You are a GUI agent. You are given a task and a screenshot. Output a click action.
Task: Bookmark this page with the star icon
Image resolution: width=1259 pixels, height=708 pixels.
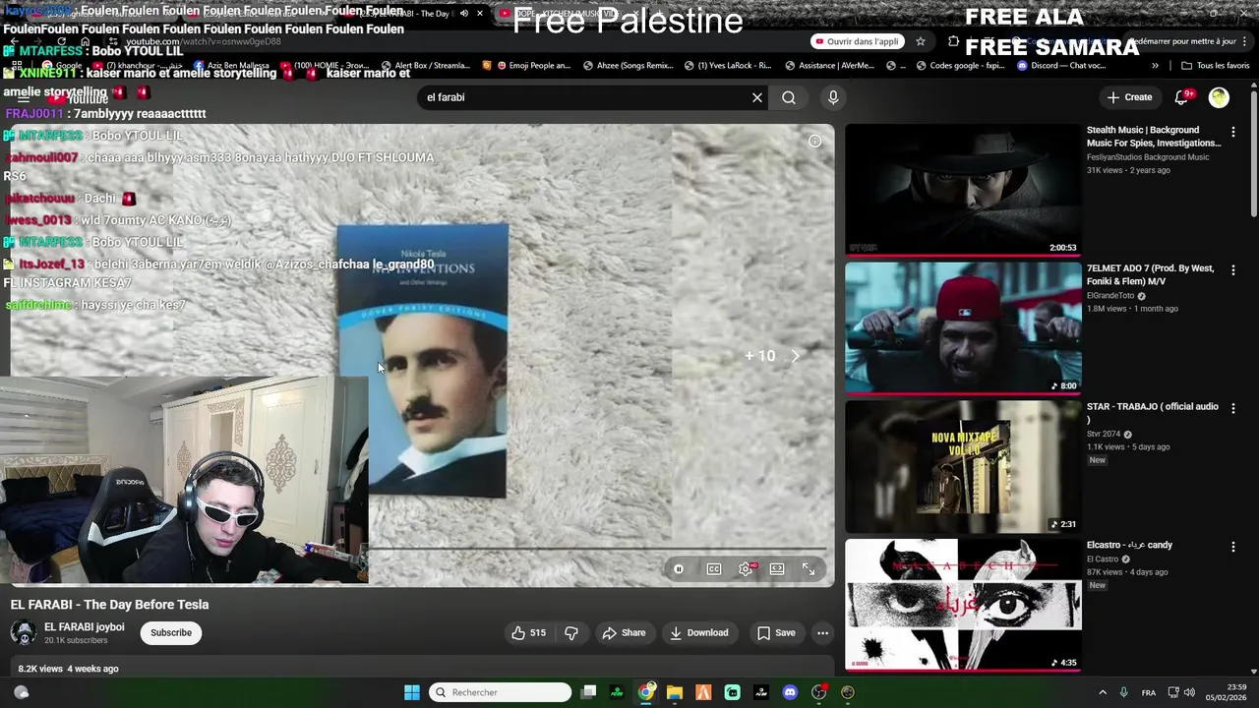[921, 41]
